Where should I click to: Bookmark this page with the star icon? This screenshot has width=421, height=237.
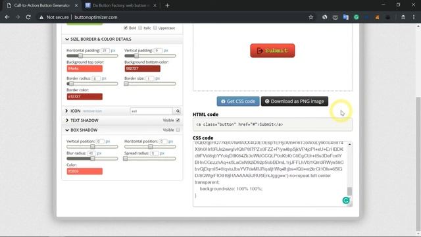[311, 17]
